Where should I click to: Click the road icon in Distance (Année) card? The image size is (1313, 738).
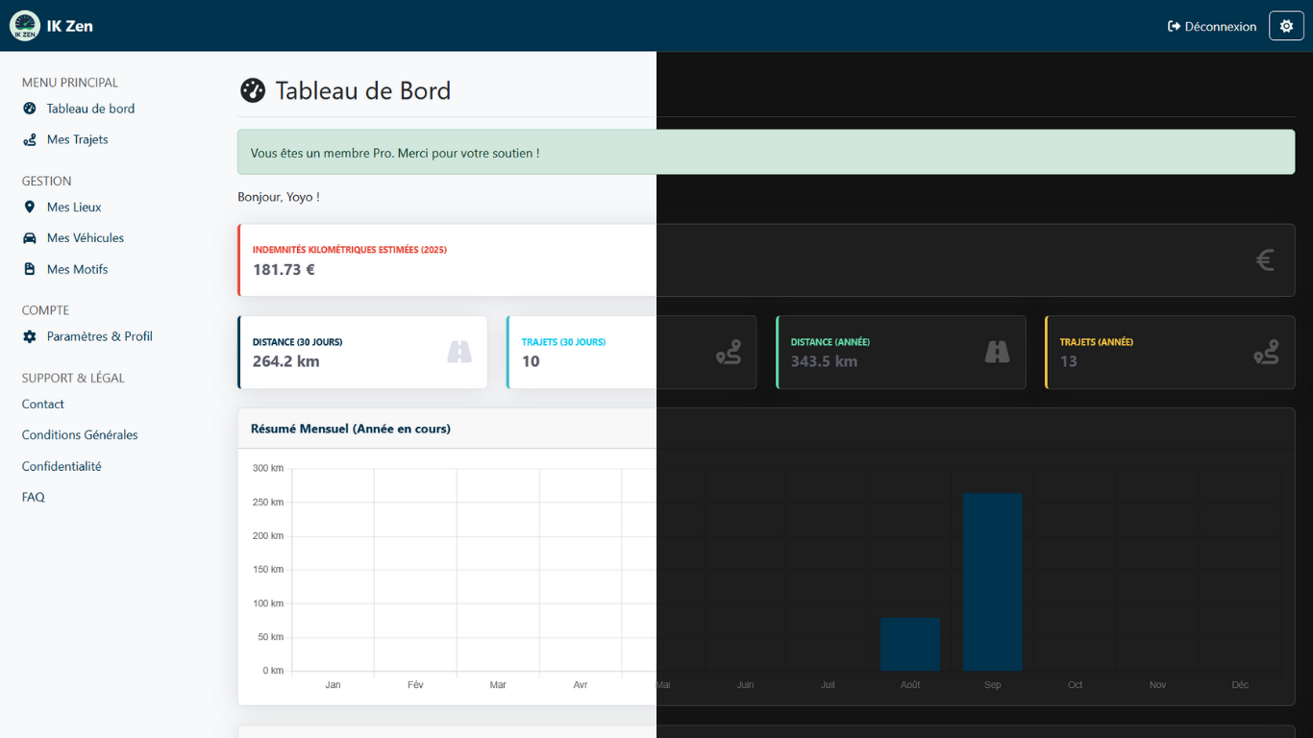pyautogui.click(x=998, y=352)
